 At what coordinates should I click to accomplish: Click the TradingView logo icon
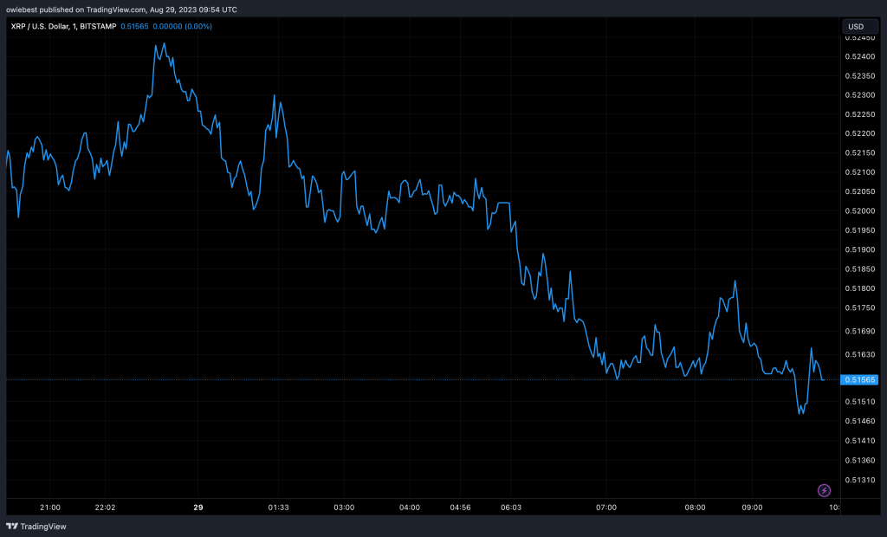pos(12,526)
